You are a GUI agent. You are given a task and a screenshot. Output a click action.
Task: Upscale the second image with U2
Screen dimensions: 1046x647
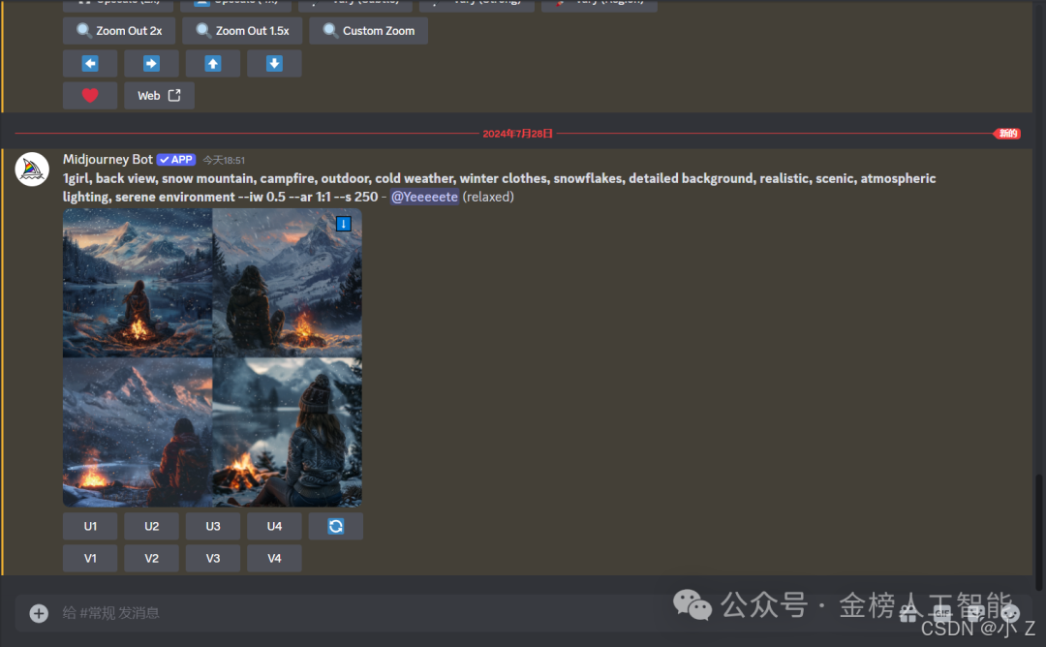151,526
